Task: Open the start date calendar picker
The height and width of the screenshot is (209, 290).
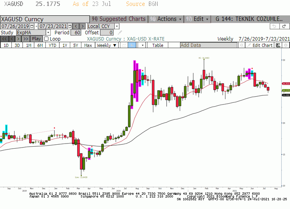Action: [x=32, y=26]
